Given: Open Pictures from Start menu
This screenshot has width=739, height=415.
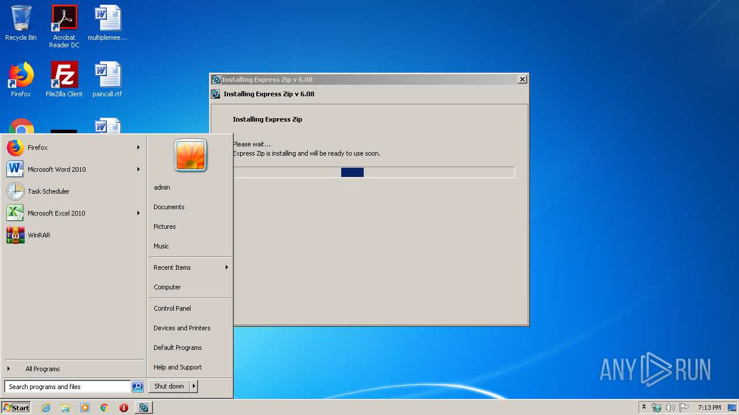Looking at the screenshot, I should point(165,227).
